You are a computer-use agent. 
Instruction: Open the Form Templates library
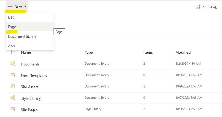coord(34,76)
